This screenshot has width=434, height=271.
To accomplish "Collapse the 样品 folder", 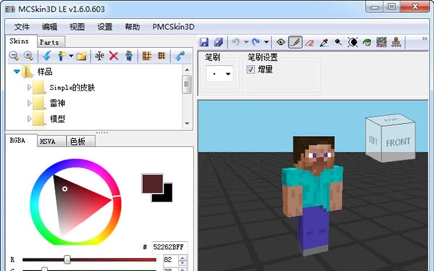I will [x=17, y=72].
